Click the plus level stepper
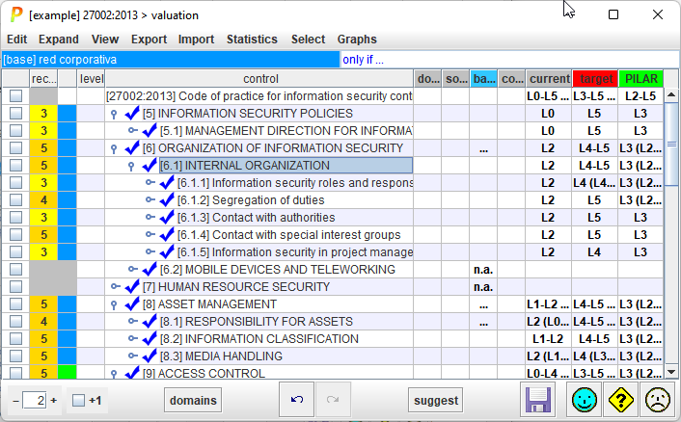The width and height of the screenshot is (681, 422). 53,400
